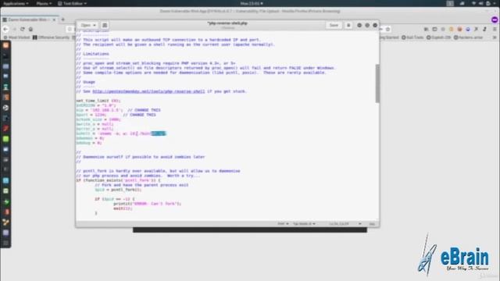Open the system status menu in top bar
Screen dimensions: 500x281
click(x=484, y=3)
